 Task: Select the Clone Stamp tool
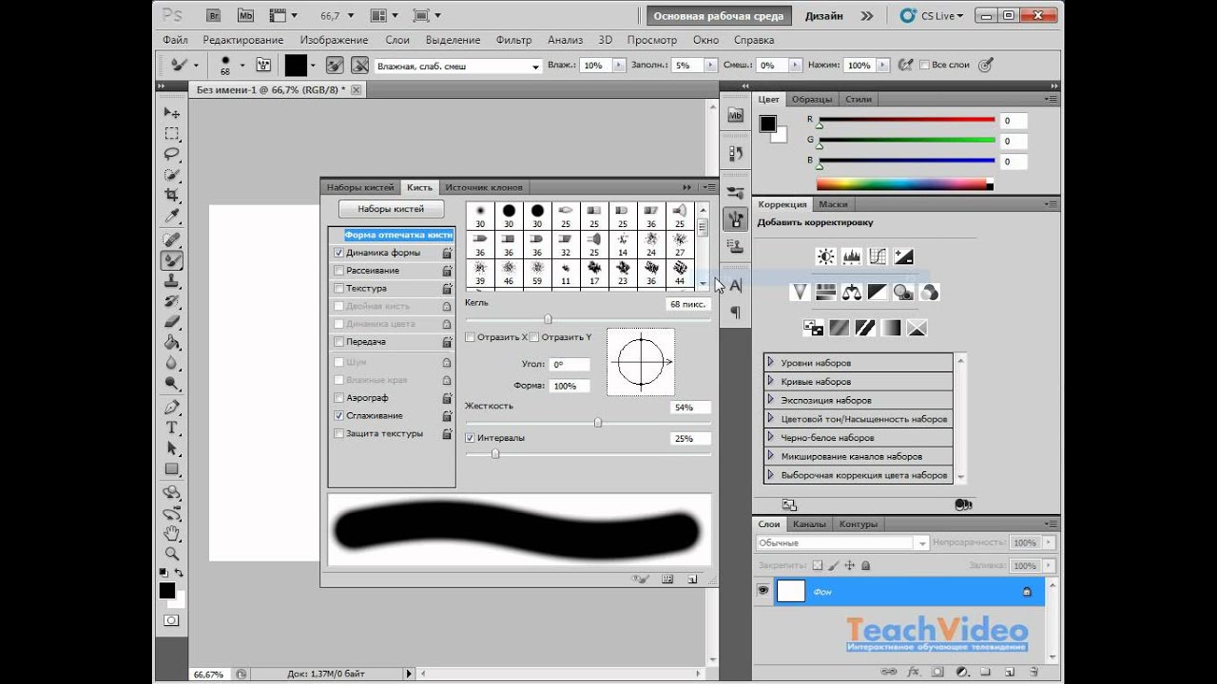click(x=172, y=281)
